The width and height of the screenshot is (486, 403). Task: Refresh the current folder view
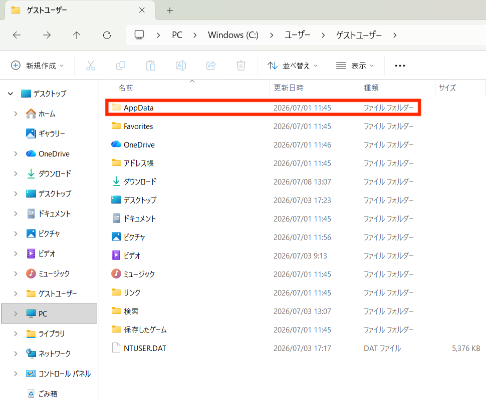point(107,35)
